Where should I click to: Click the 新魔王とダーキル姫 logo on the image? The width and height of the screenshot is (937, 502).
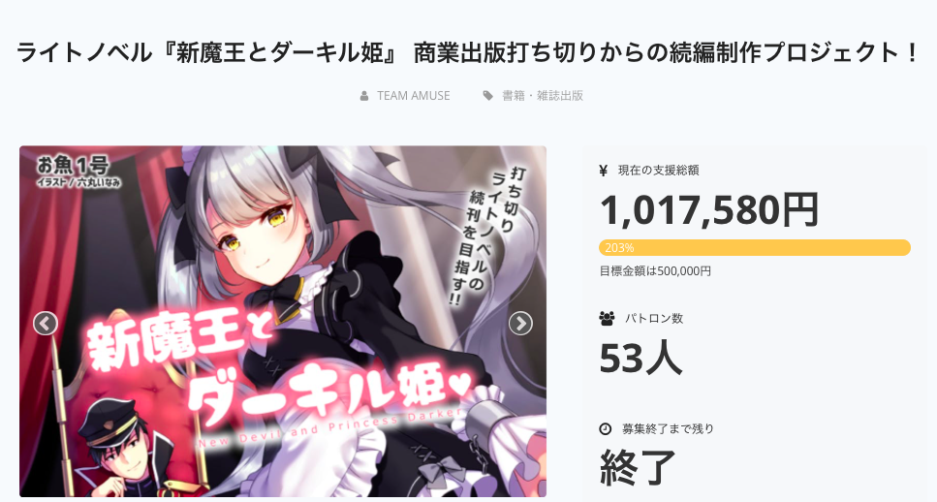coord(278,376)
